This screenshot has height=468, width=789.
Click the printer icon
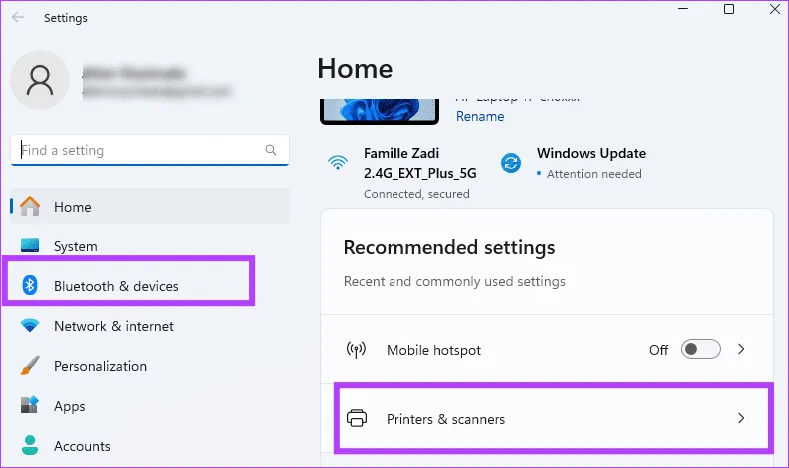click(356, 419)
